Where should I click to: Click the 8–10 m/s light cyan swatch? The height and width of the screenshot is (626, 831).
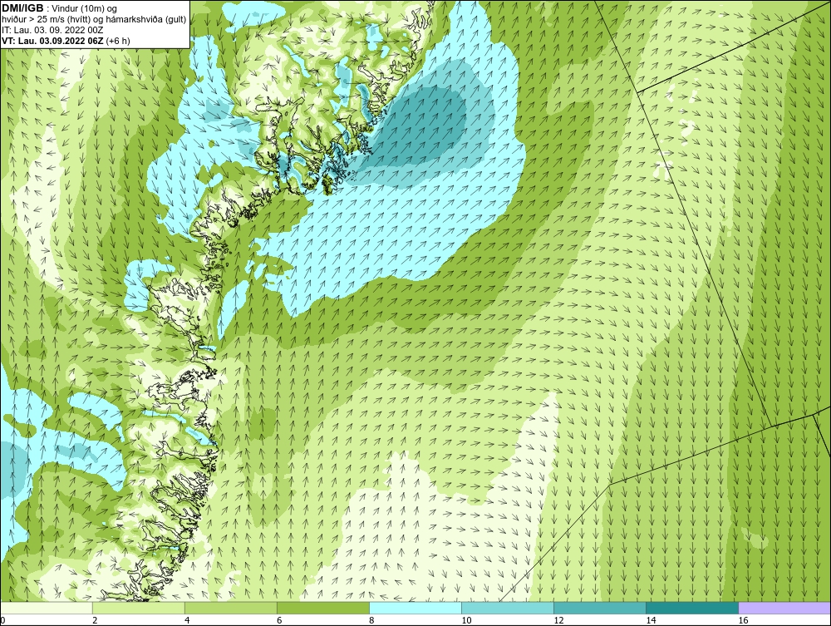pyautogui.click(x=415, y=608)
